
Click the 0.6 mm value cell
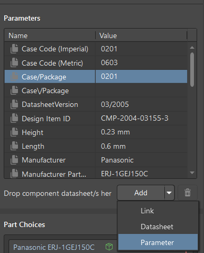pos(141,146)
